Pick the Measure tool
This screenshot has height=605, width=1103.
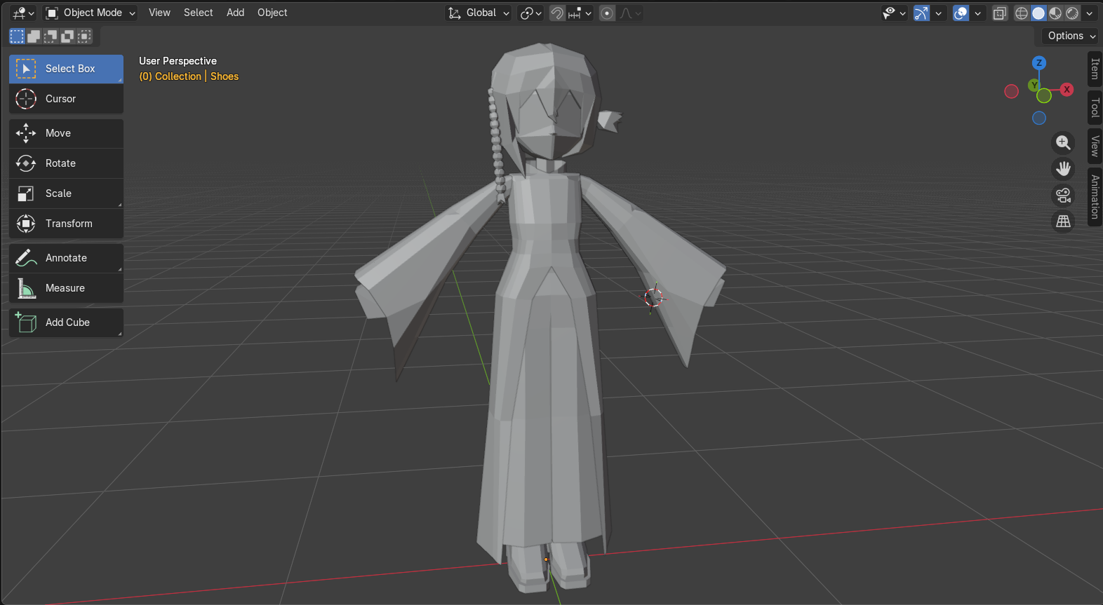click(x=66, y=288)
